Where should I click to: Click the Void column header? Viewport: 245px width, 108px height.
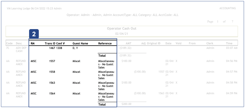[178, 43]
